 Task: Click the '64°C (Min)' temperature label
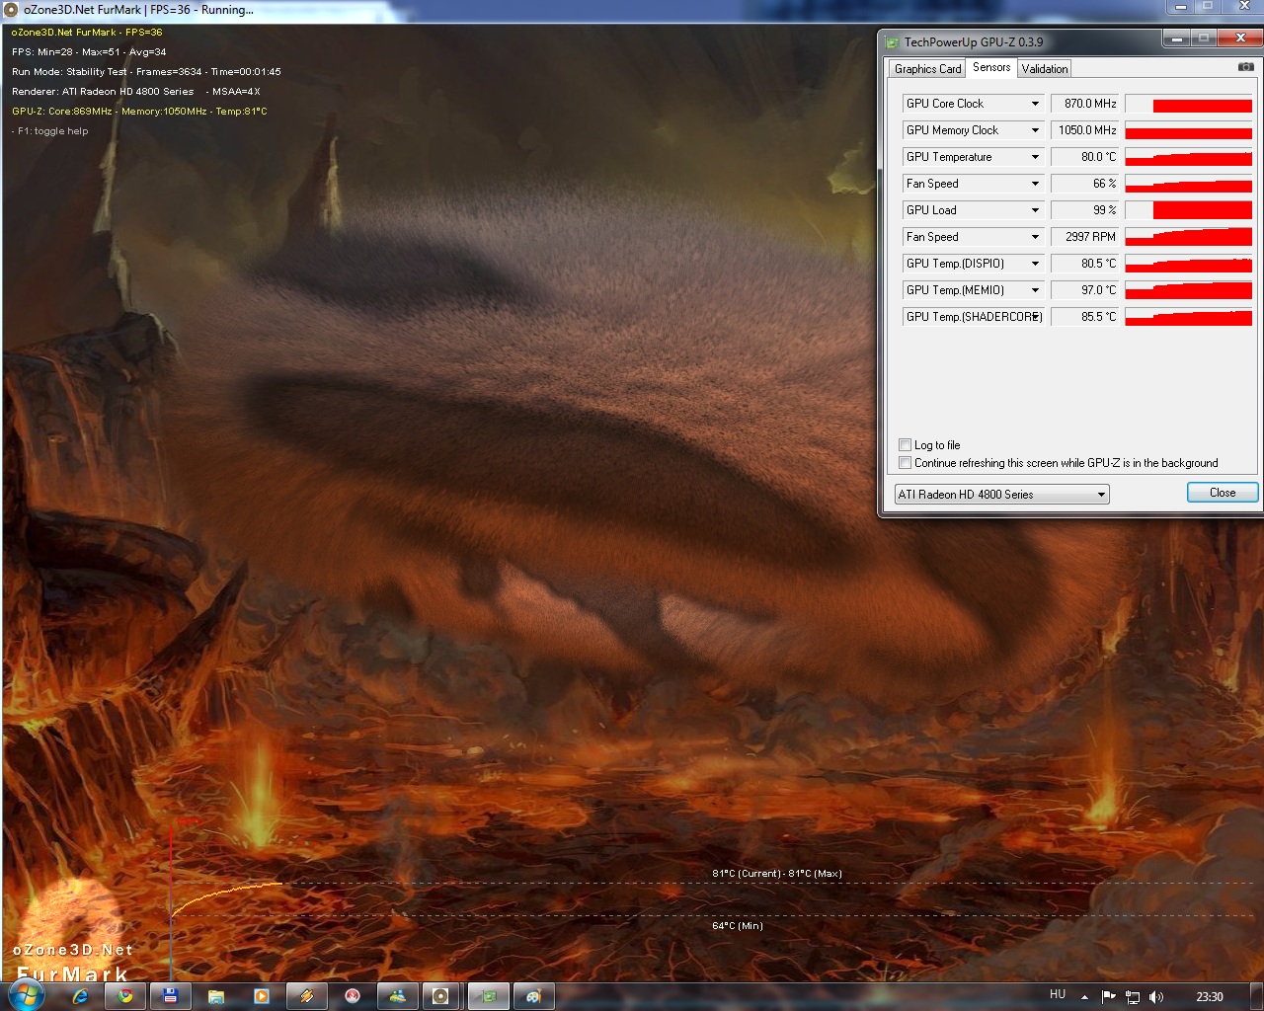tap(738, 926)
